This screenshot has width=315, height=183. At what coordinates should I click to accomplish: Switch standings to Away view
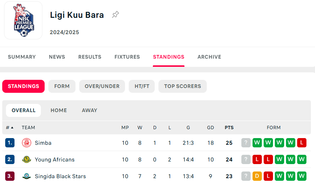[x=89, y=110]
